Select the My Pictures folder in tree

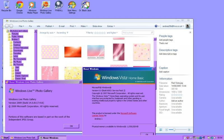[x=18, y=64]
